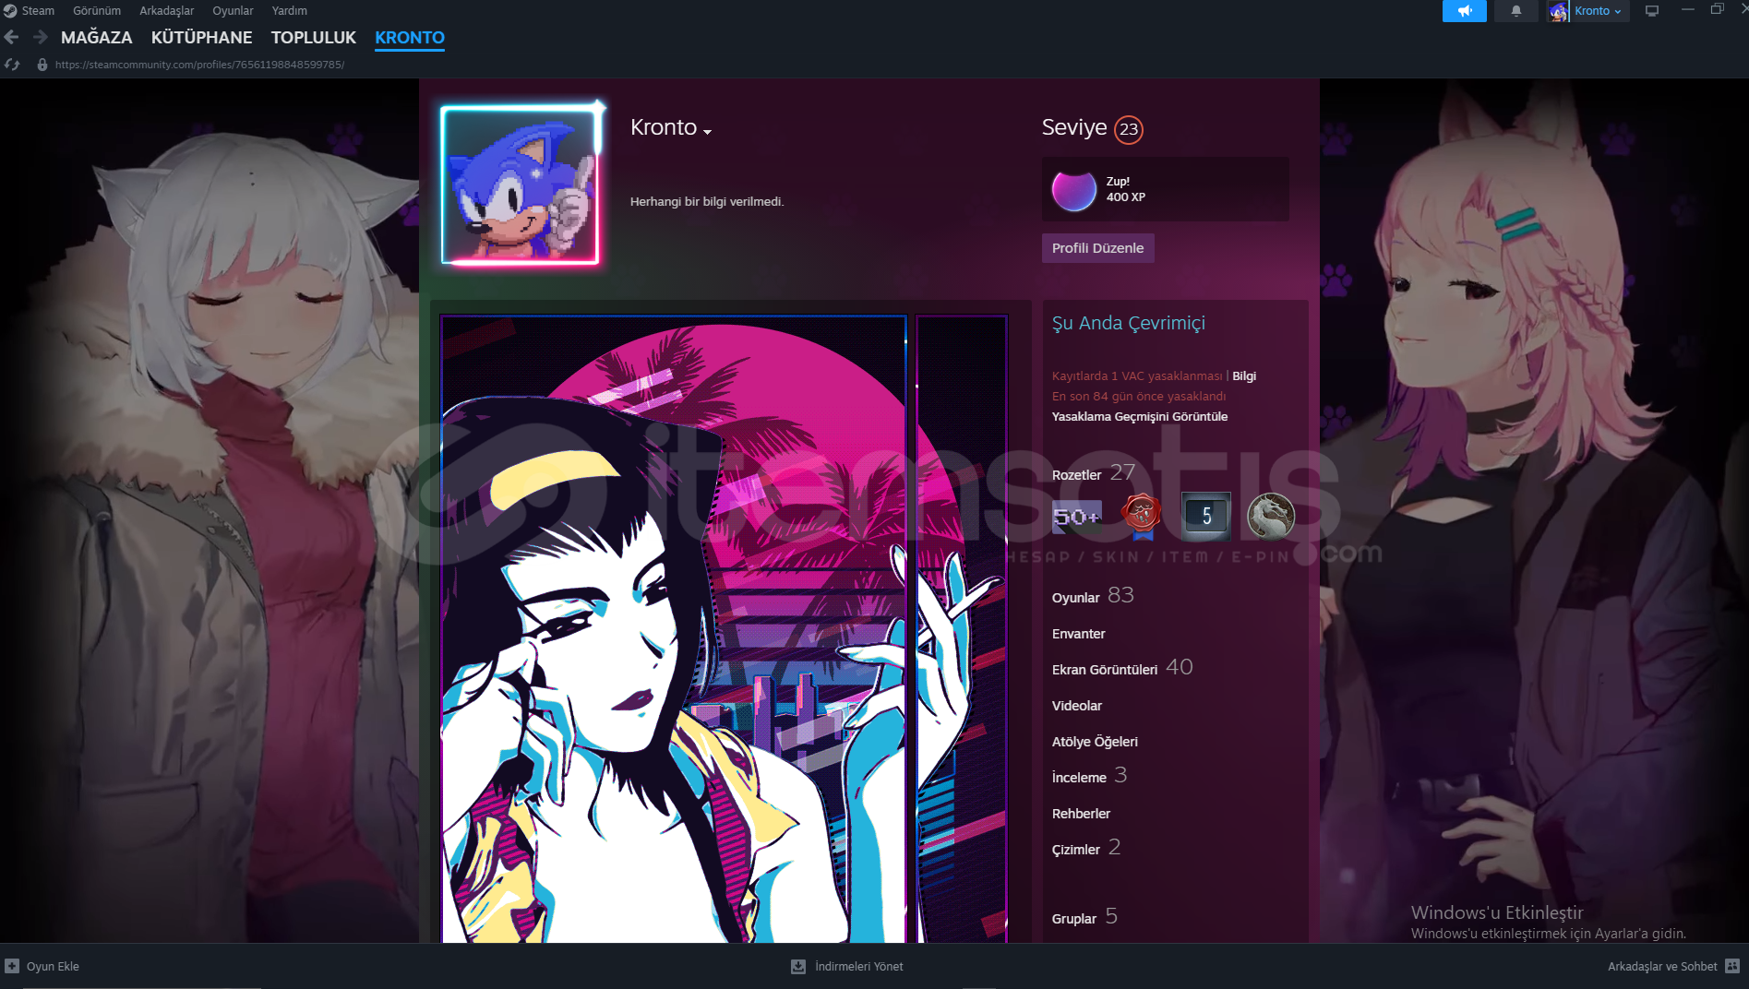
Task: Click the Oyun Ekle button
Action: (53, 967)
